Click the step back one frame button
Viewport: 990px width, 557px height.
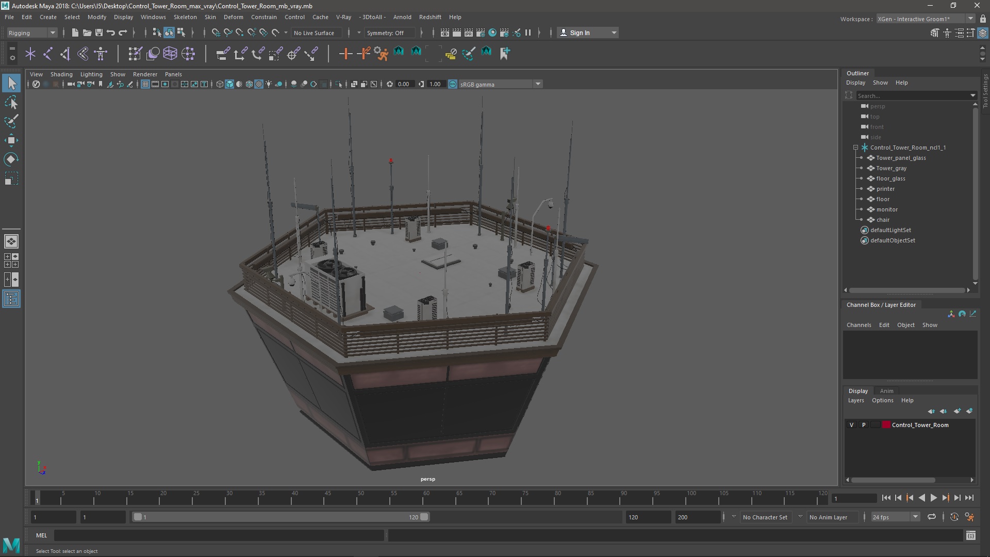coord(898,498)
